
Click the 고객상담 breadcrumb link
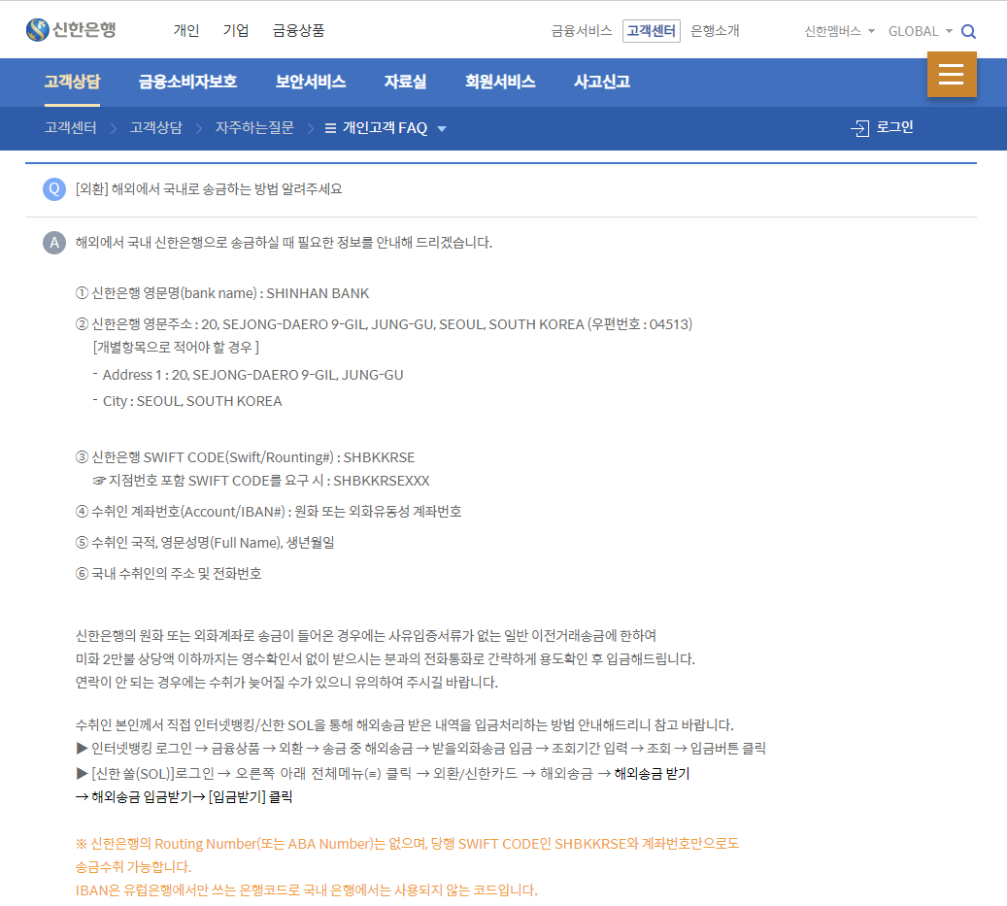click(x=156, y=128)
